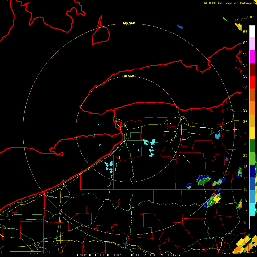Click the gold legend swatch beside 34
Viewport: 257px width, 257px height.
tap(252, 121)
